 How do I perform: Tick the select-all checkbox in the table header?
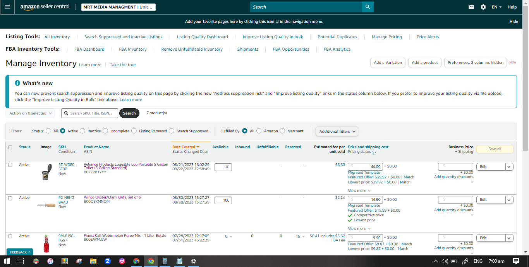[10, 147]
